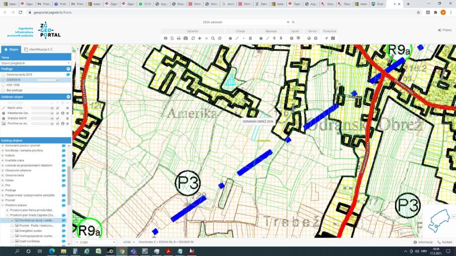Click the print icon in Općenito toolbar
This screenshot has width=456, height=256.
[x=179, y=38]
